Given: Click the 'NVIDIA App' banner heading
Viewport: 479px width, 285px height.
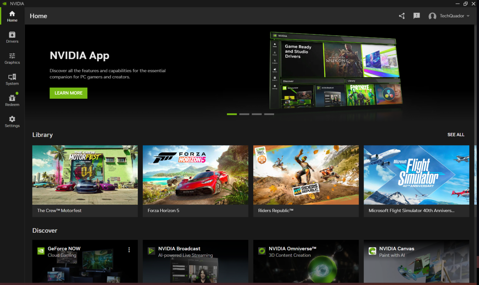Looking at the screenshot, I should (80, 56).
